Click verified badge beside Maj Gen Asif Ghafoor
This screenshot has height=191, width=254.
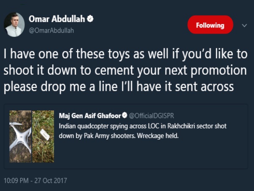click(x=125, y=115)
